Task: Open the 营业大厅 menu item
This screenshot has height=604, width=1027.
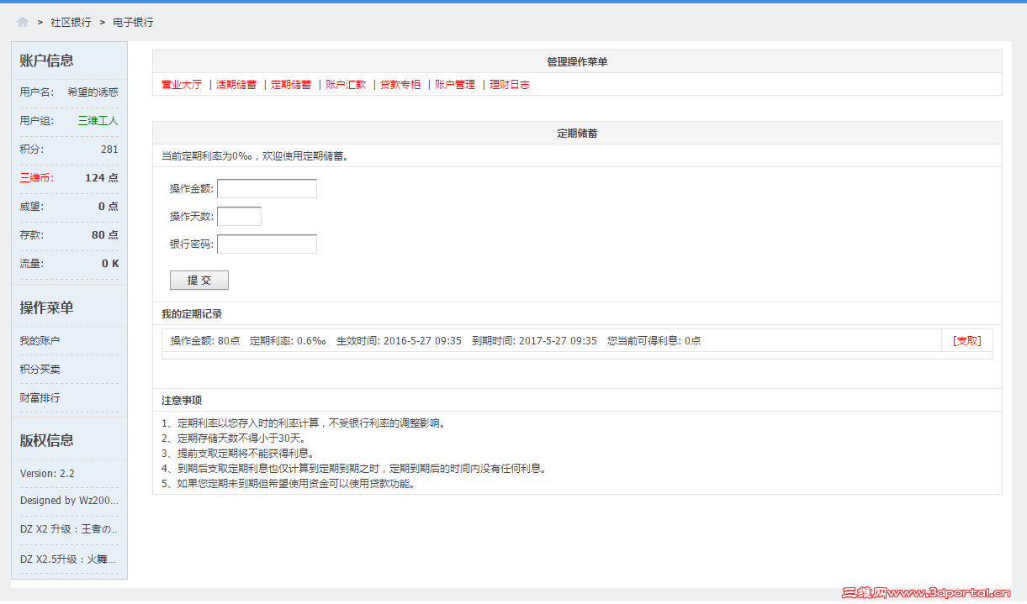Action: pyautogui.click(x=182, y=85)
